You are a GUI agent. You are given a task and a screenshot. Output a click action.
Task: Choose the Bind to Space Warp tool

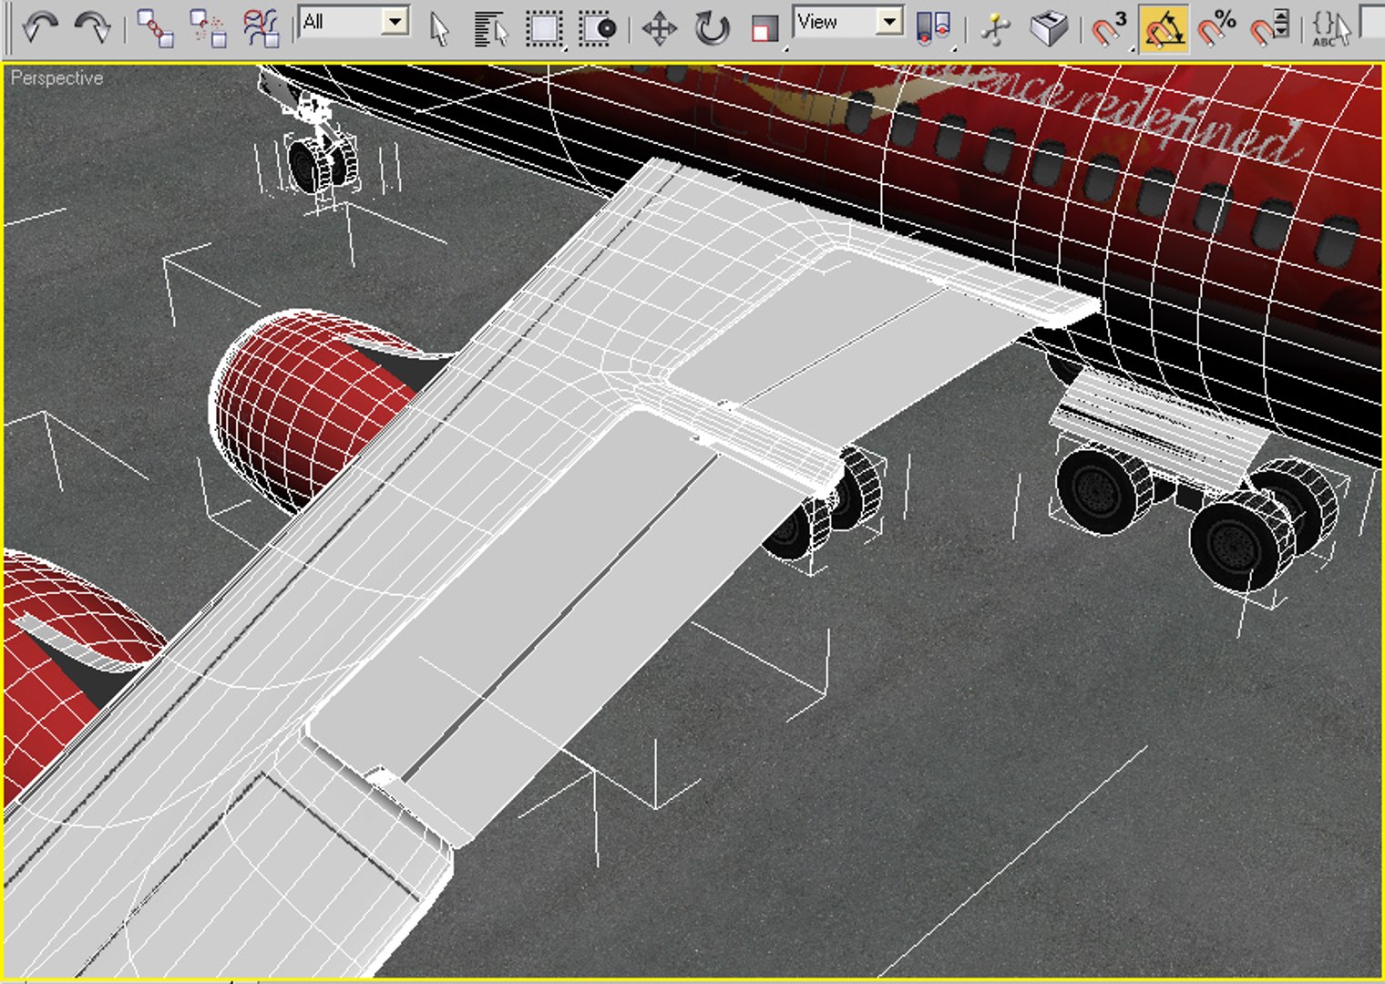262,28
